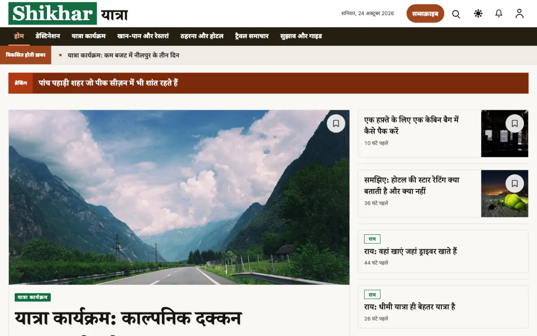Click राय tag above धीमी यात्रा article
This screenshot has width=537, height=336.
(x=372, y=295)
